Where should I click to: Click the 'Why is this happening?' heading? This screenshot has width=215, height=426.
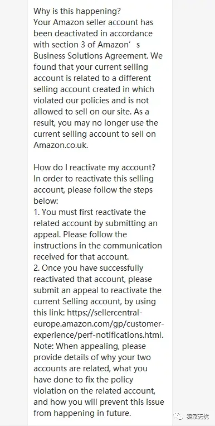click(77, 11)
